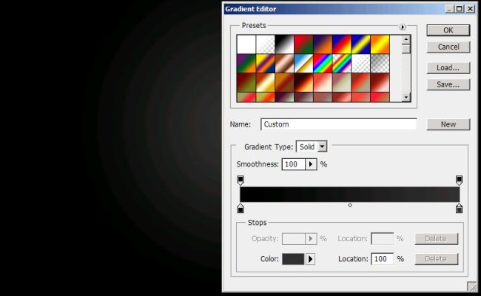Viewport: 481px width, 296px height.
Task: Select the Red, Green gradient preset
Action: pyautogui.click(x=303, y=44)
